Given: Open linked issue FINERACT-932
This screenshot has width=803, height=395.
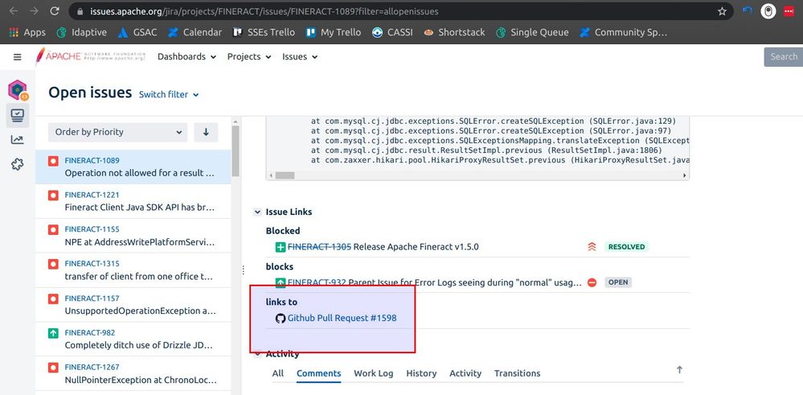Looking at the screenshot, I should (x=317, y=282).
